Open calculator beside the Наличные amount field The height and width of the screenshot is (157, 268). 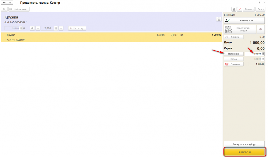click(263, 54)
